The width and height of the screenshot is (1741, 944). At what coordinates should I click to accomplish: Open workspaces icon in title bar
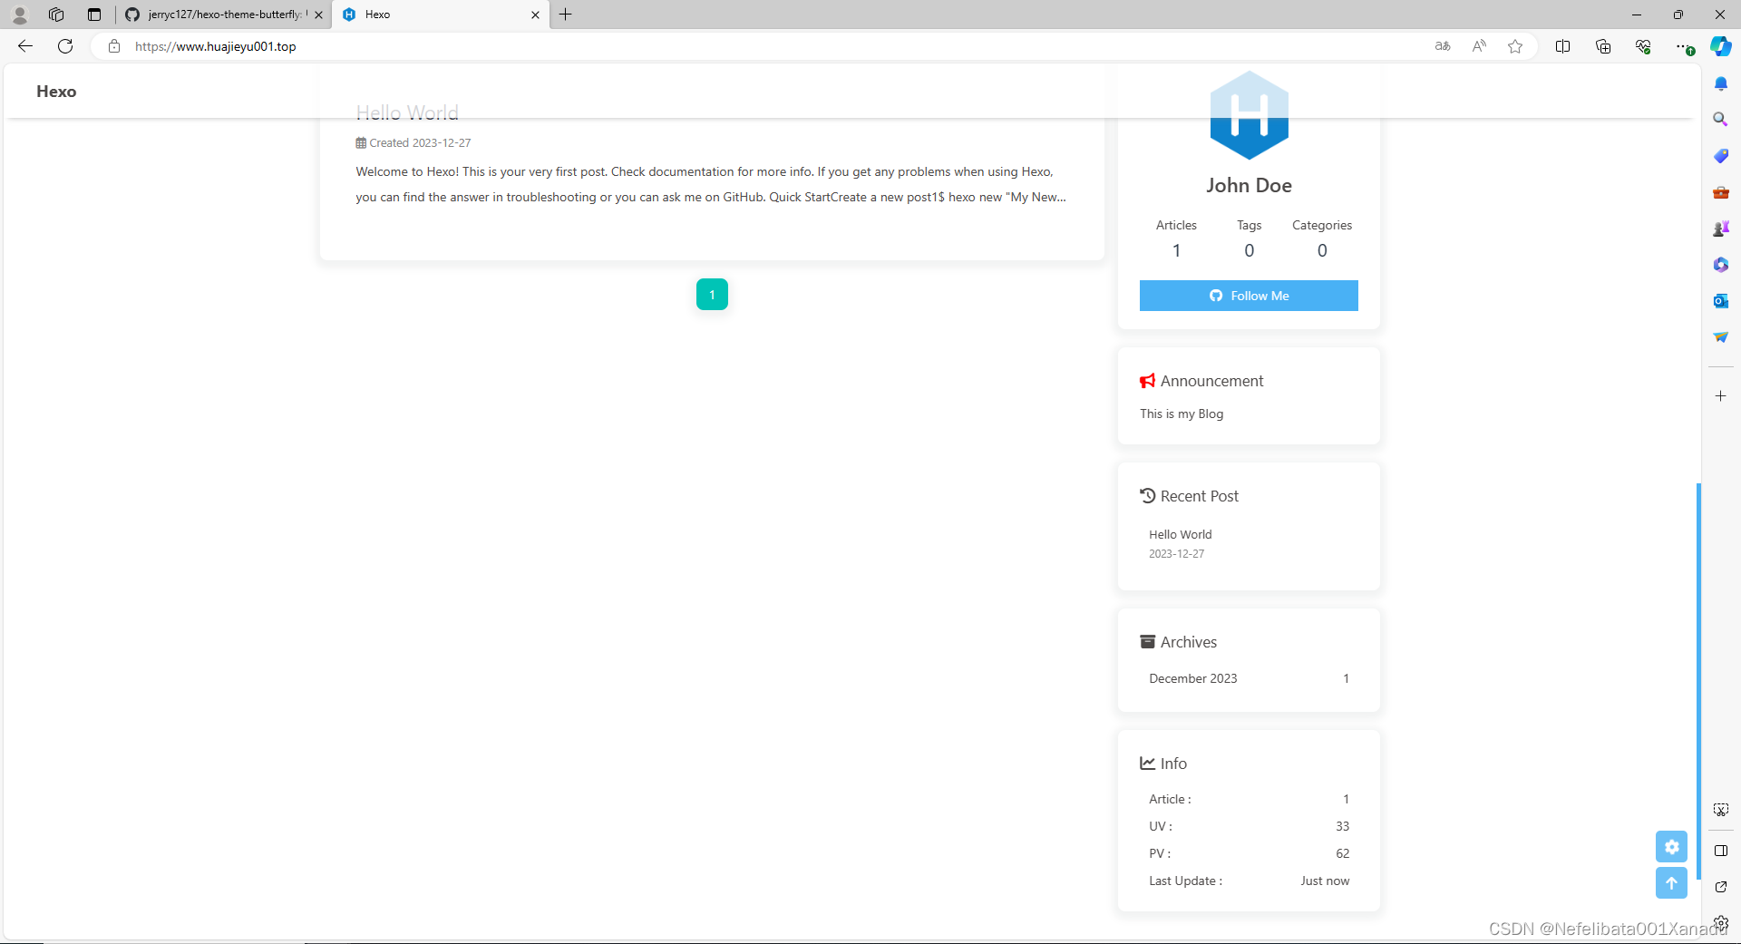pyautogui.click(x=56, y=15)
